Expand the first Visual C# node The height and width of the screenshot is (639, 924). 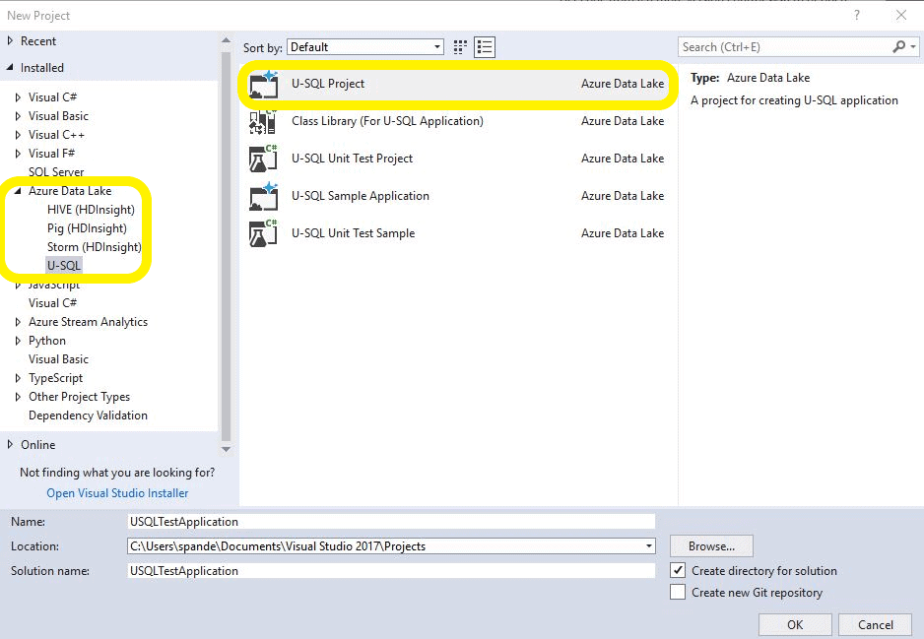(18, 97)
